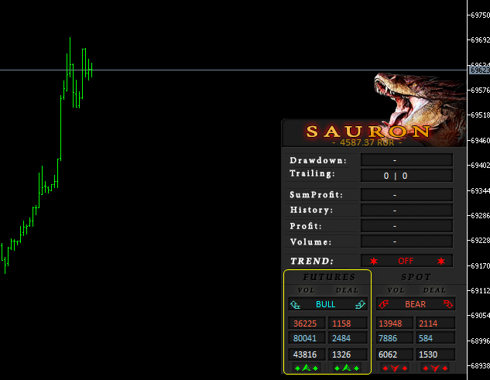Click the left arrow icon on BULL button

click(296, 304)
